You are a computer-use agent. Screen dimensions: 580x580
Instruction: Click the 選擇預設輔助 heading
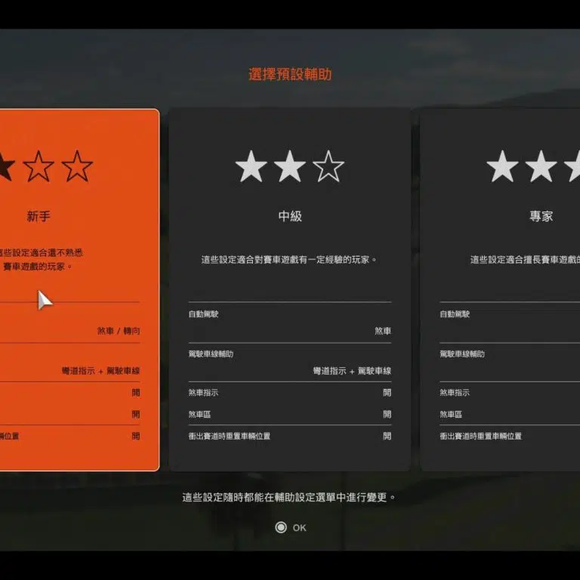click(290, 75)
